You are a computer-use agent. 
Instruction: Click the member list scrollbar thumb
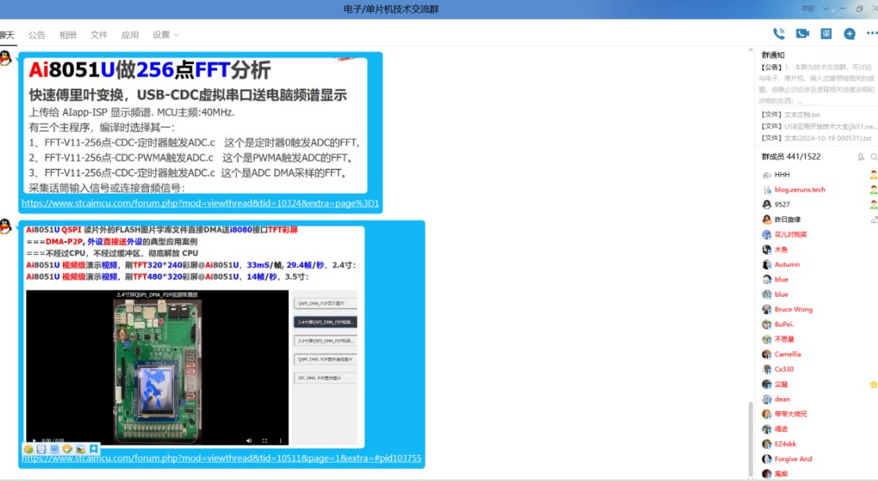pyautogui.click(x=751, y=438)
